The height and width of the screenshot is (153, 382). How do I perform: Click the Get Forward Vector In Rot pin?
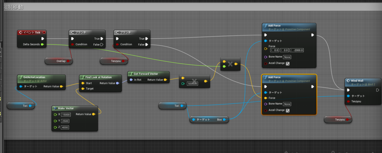131,80
